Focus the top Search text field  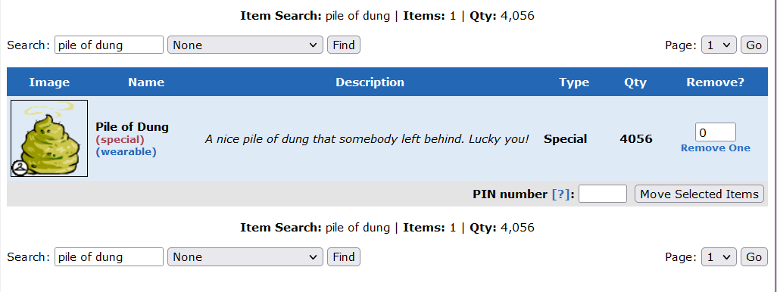click(109, 45)
